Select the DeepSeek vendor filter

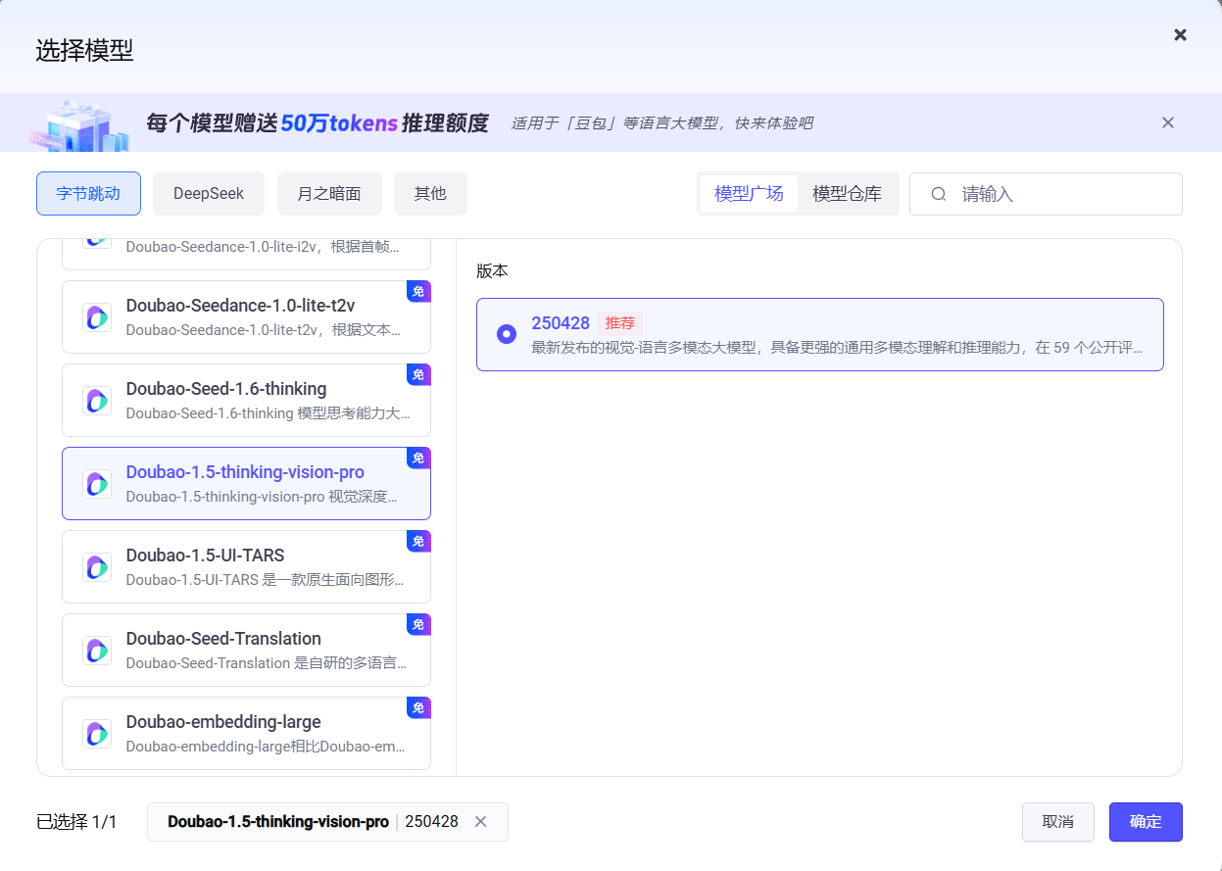click(209, 193)
